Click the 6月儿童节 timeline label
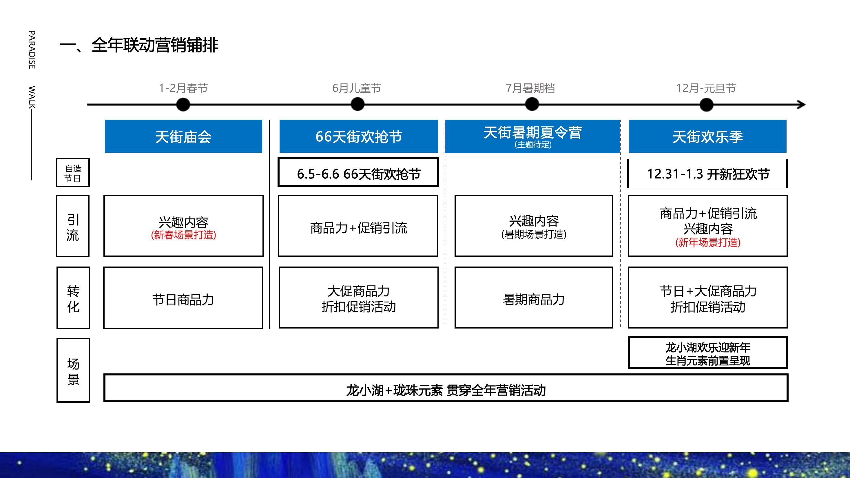 pos(357,88)
